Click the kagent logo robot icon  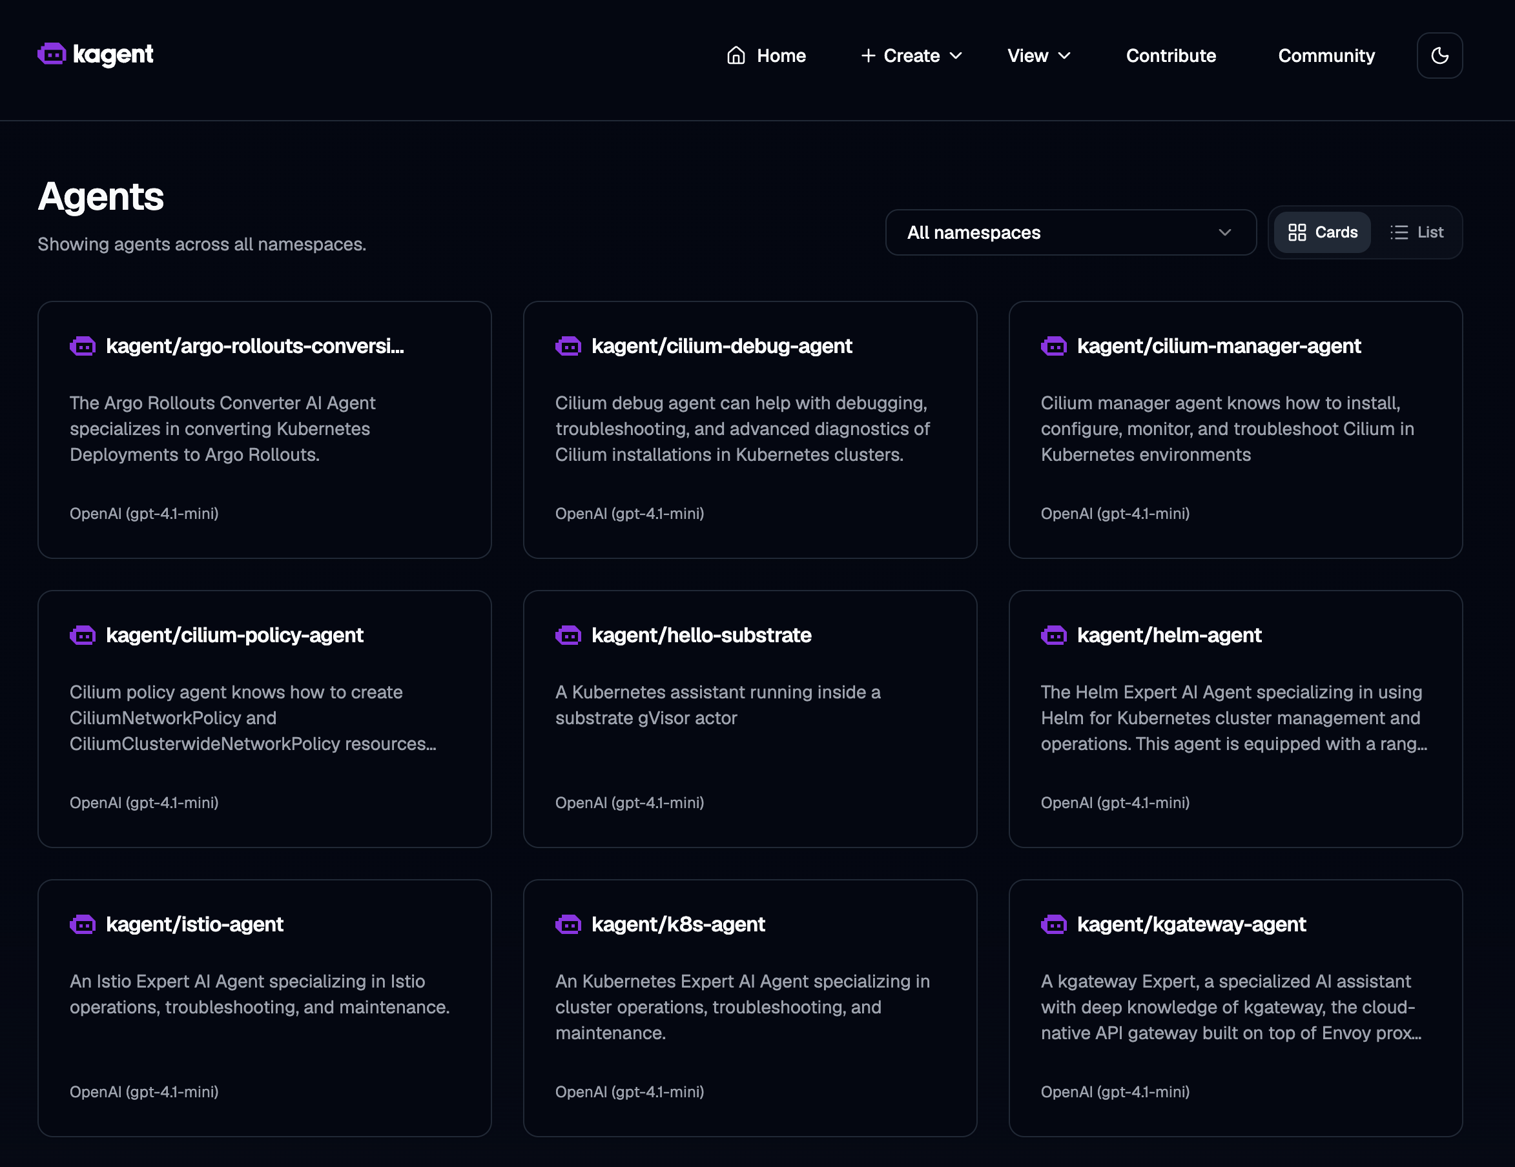point(52,54)
